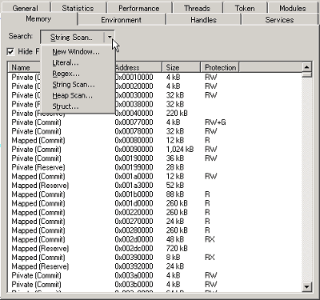Select the row at address 0x00190000
Image resolution: width=320 pixels, height=300 pixels.
(x=155, y=158)
